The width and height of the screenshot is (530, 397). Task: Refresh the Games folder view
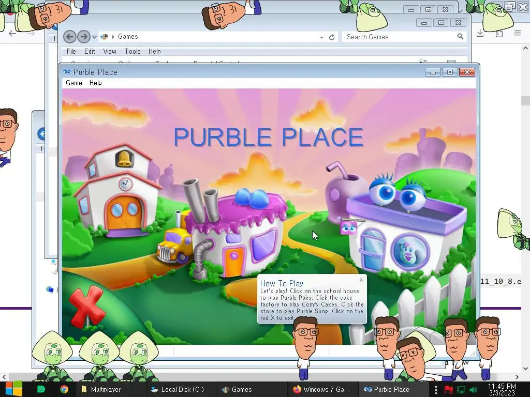point(332,37)
